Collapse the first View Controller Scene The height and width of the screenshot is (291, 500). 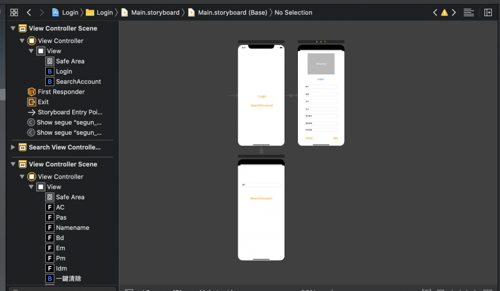13,28
